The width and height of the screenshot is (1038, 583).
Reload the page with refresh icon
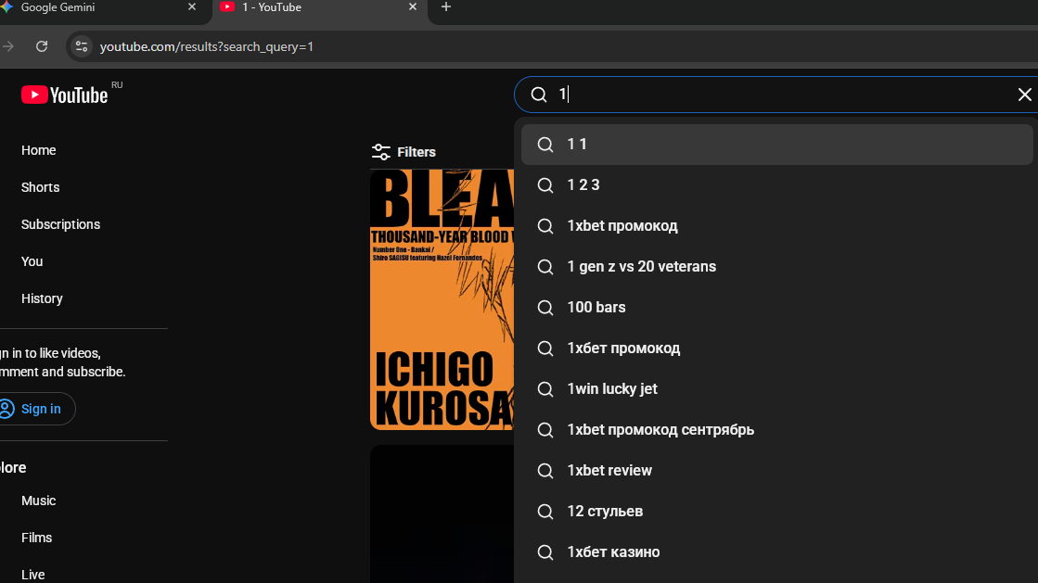point(42,46)
